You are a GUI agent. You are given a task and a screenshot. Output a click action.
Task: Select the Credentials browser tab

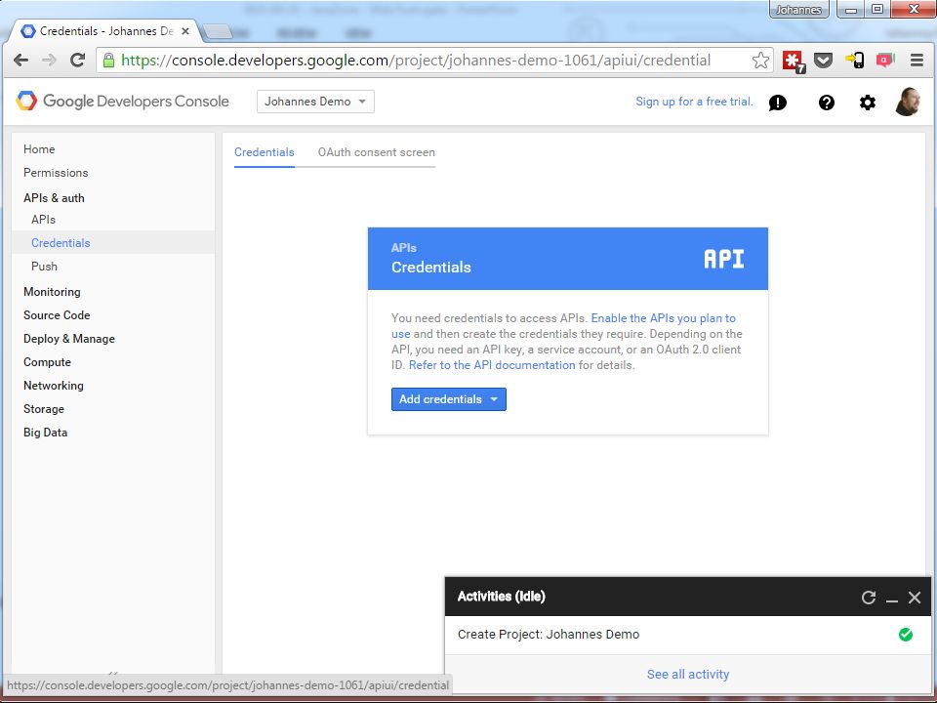(x=105, y=31)
